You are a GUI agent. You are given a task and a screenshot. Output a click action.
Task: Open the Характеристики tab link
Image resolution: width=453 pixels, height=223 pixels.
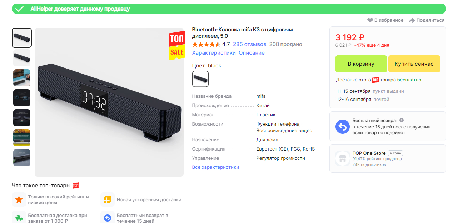[214, 53]
